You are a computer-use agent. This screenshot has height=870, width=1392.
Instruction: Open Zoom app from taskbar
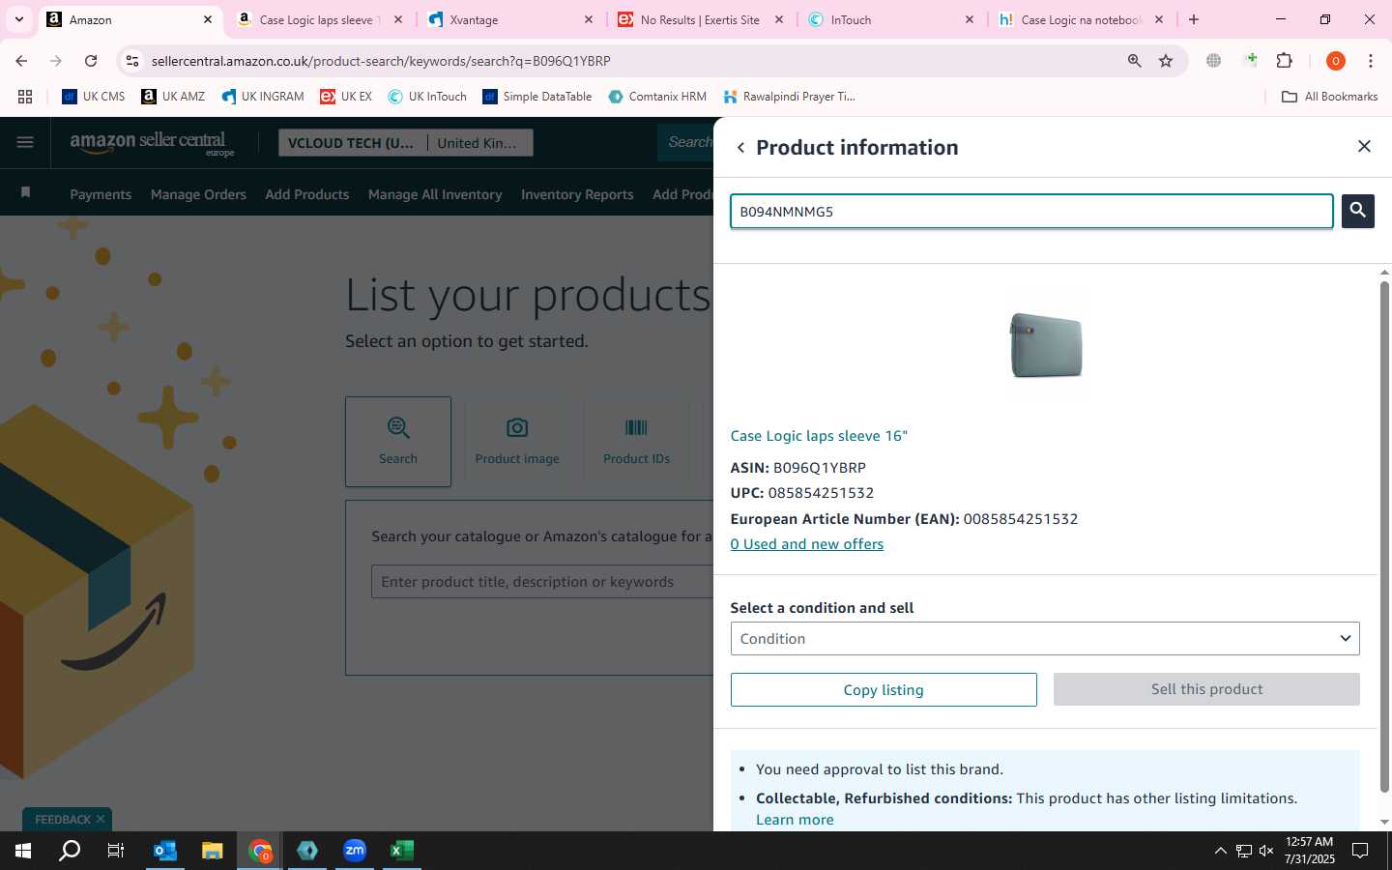click(x=355, y=851)
